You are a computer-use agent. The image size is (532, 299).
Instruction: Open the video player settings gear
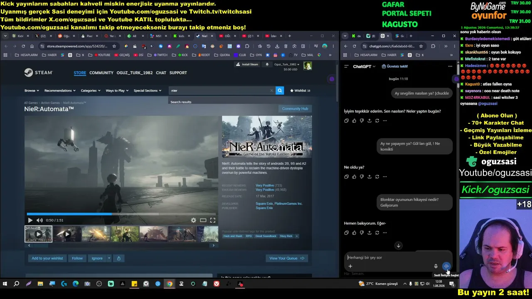[x=193, y=220]
